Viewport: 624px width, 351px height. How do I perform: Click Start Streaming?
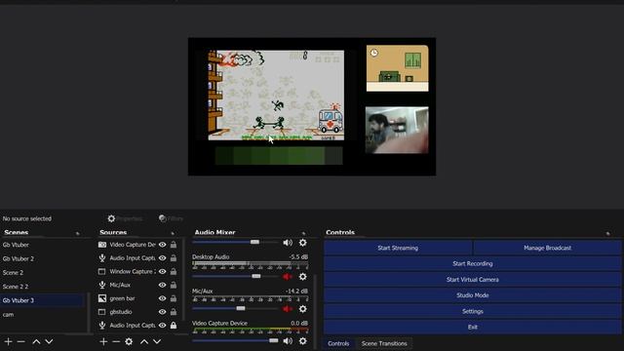[x=398, y=248]
